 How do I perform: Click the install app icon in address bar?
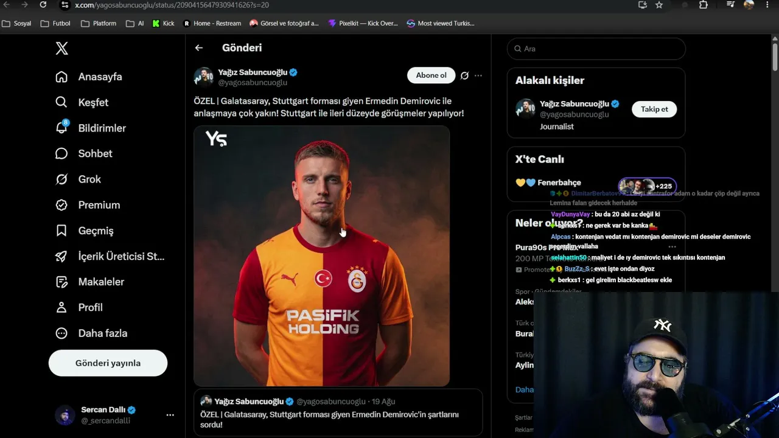643,5
